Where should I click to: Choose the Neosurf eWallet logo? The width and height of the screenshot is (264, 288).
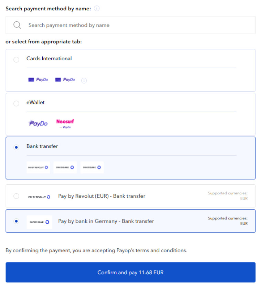(65, 123)
